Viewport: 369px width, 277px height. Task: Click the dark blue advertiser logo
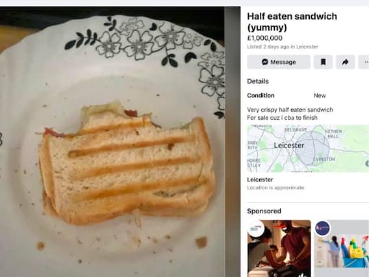pyautogui.click(x=323, y=228)
